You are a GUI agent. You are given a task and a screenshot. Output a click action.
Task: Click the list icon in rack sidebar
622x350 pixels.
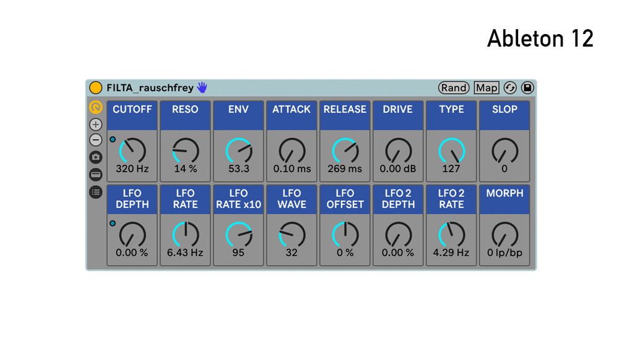(95, 193)
